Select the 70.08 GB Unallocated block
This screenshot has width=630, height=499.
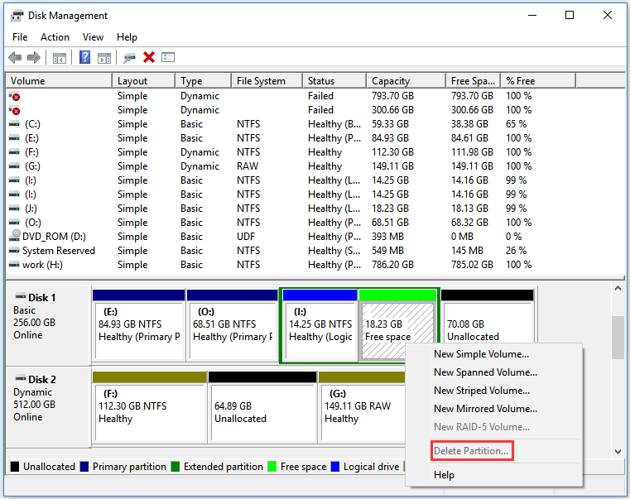(487, 318)
